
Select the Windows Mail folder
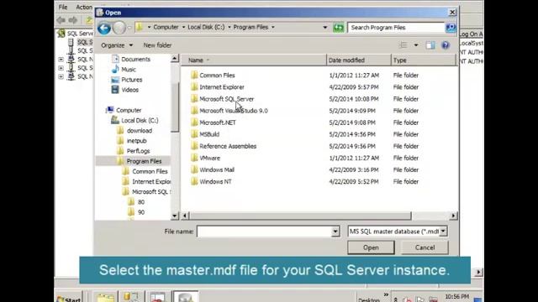click(213, 169)
